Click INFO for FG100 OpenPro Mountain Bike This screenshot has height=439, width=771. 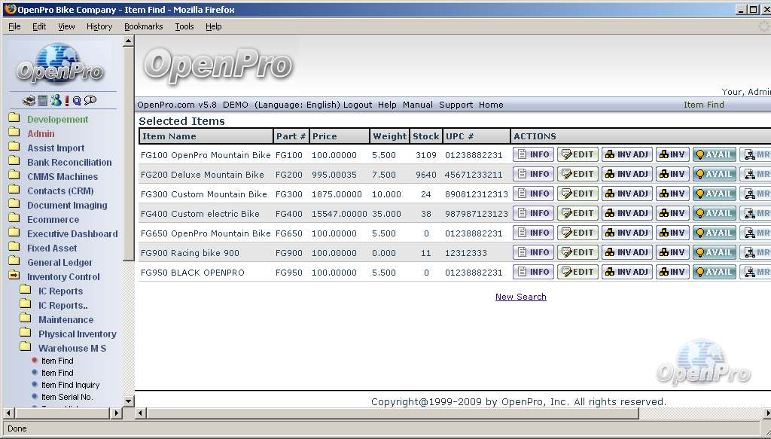point(533,154)
